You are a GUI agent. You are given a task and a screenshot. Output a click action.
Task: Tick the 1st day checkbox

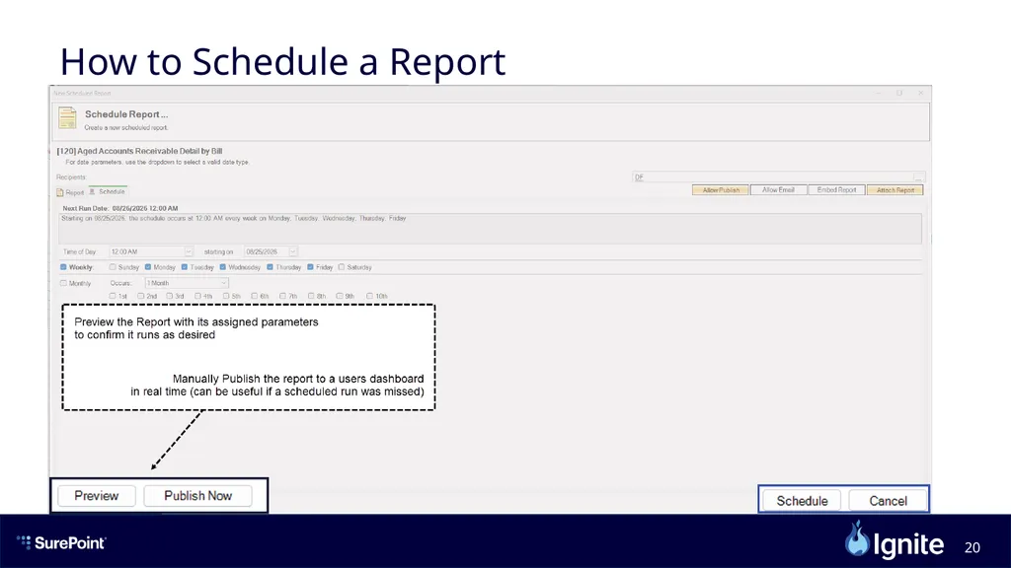point(113,296)
